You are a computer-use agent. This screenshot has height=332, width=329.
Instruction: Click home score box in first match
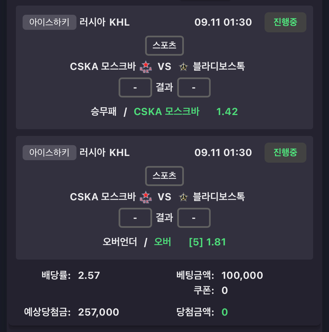point(135,87)
